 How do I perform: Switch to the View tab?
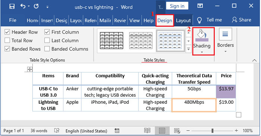coord(135,20)
